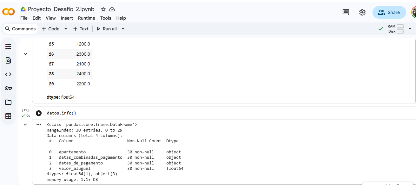Click the Share button
Viewport: 416px width, 185px height.
pos(389,12)
